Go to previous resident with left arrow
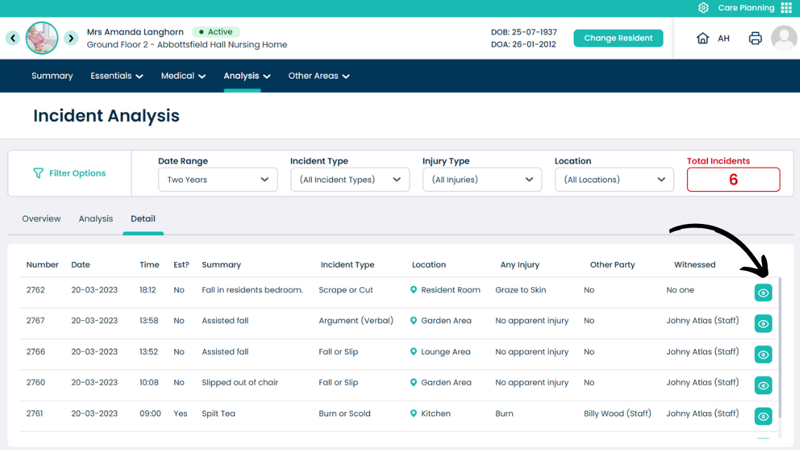800x450 pixels. 13,38
